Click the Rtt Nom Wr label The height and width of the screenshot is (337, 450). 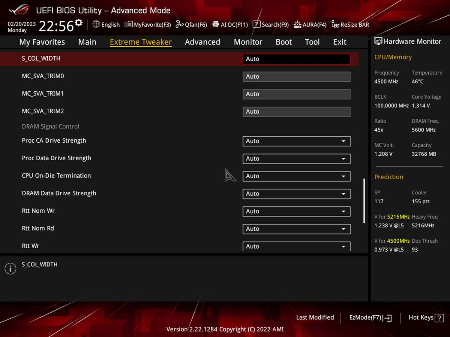[38, 211]
